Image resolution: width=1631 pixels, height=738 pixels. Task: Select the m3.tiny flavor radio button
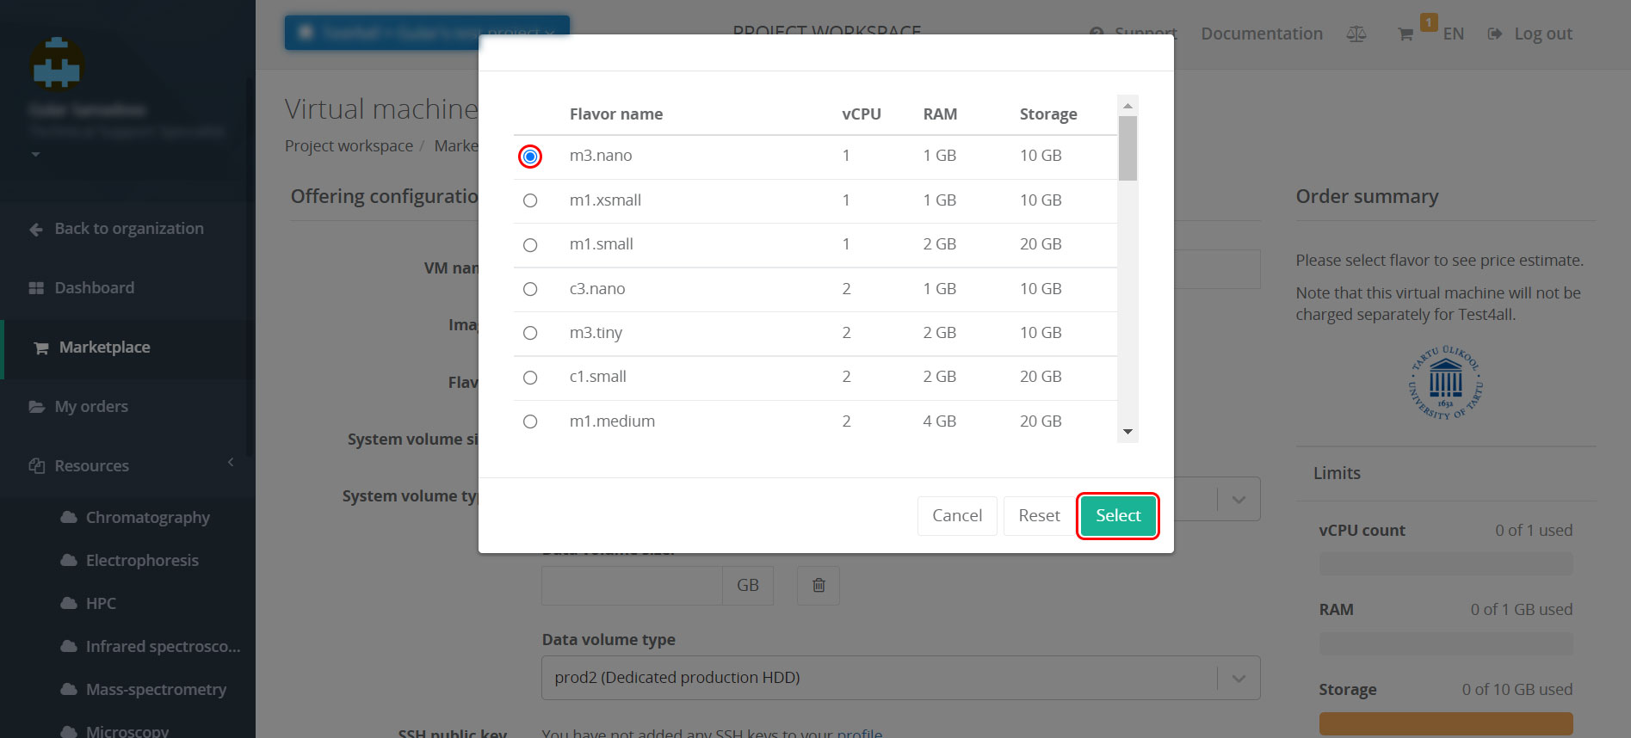tap(530, 333)
